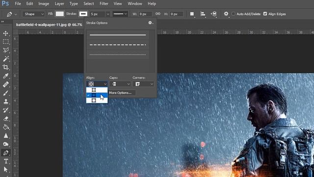Select the Polygonal Lasso tool
The image size is (314, 177).
point(5,50)
